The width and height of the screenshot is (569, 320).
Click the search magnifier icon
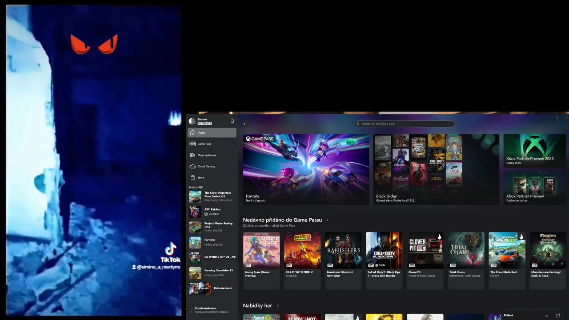click(358, 124)
